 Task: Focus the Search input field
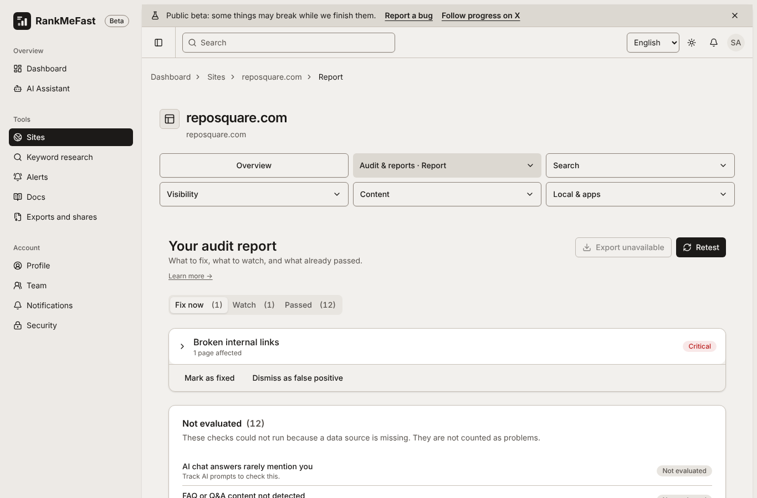tap(289, 43)
